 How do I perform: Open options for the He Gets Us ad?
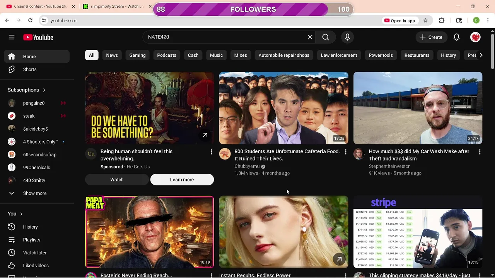(211, 152)
